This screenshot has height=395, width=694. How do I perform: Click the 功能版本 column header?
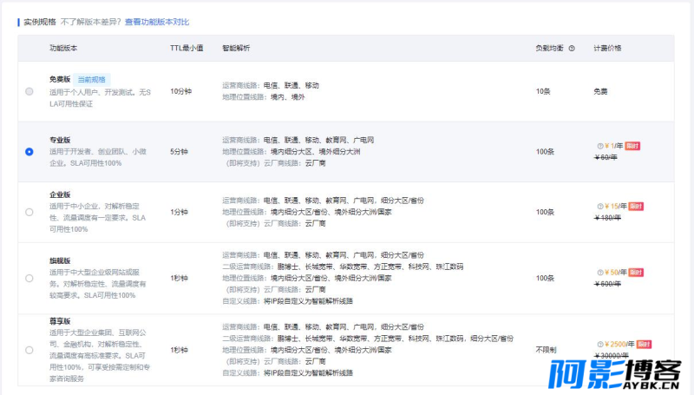coord(63,48)
